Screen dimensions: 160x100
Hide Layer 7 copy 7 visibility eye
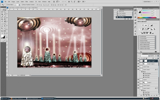(x=138, y=61)
